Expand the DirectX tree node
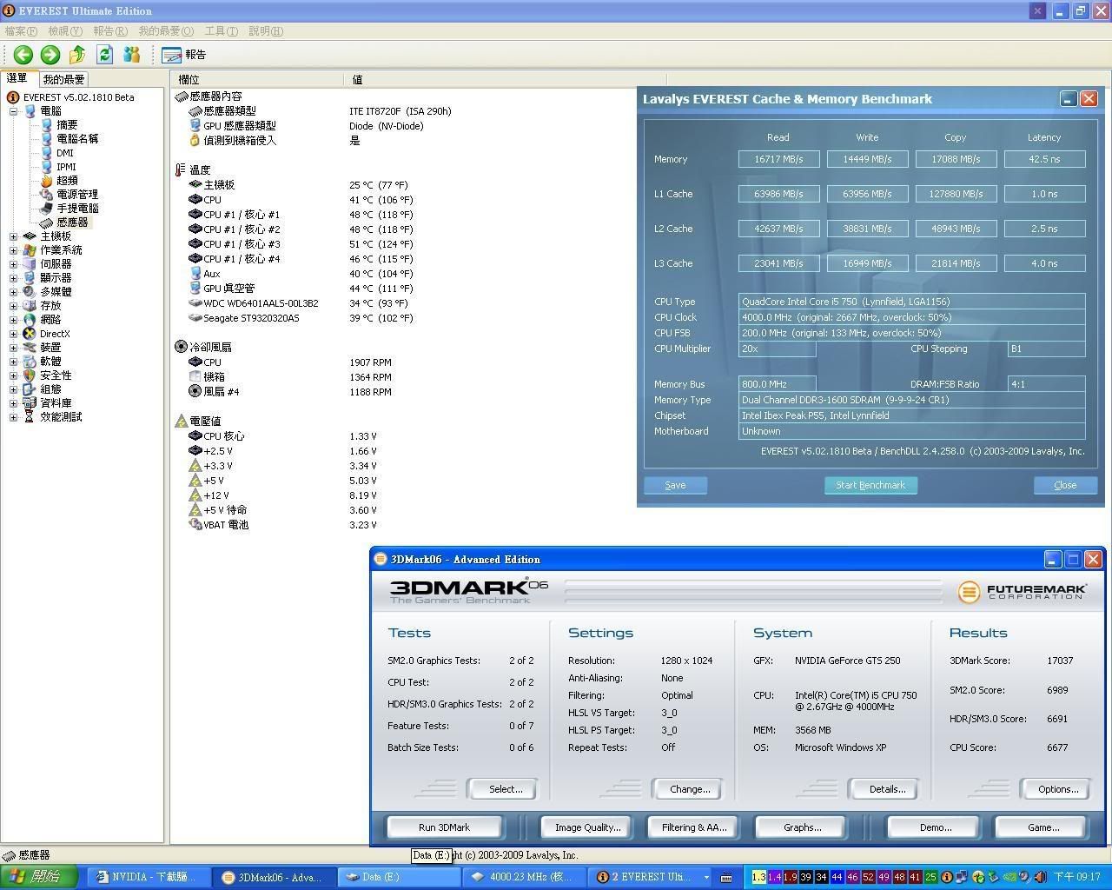The width and height of the screenshot is (1112, 890). (x=13, y=334)
